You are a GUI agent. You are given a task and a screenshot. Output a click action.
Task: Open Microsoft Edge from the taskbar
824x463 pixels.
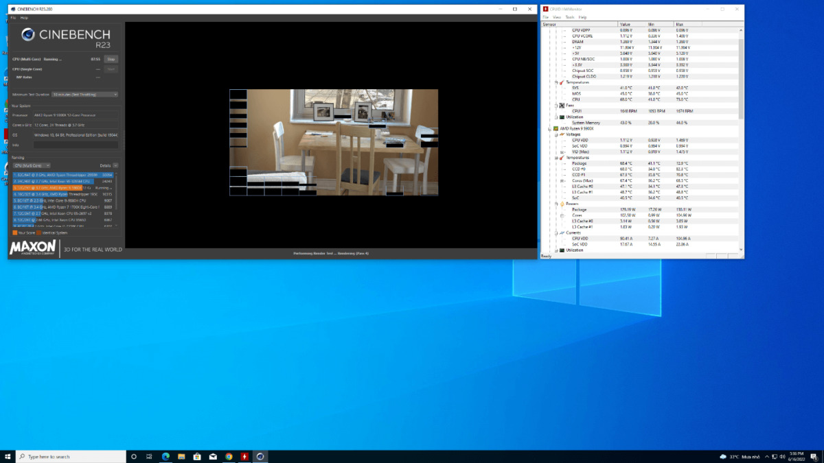coord(165,456)
